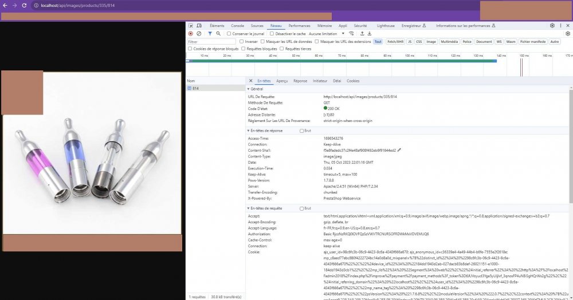Open the Cookies request tab
Image resolution: width=573 pixels, height=300 pixels.
pos(353,81)
